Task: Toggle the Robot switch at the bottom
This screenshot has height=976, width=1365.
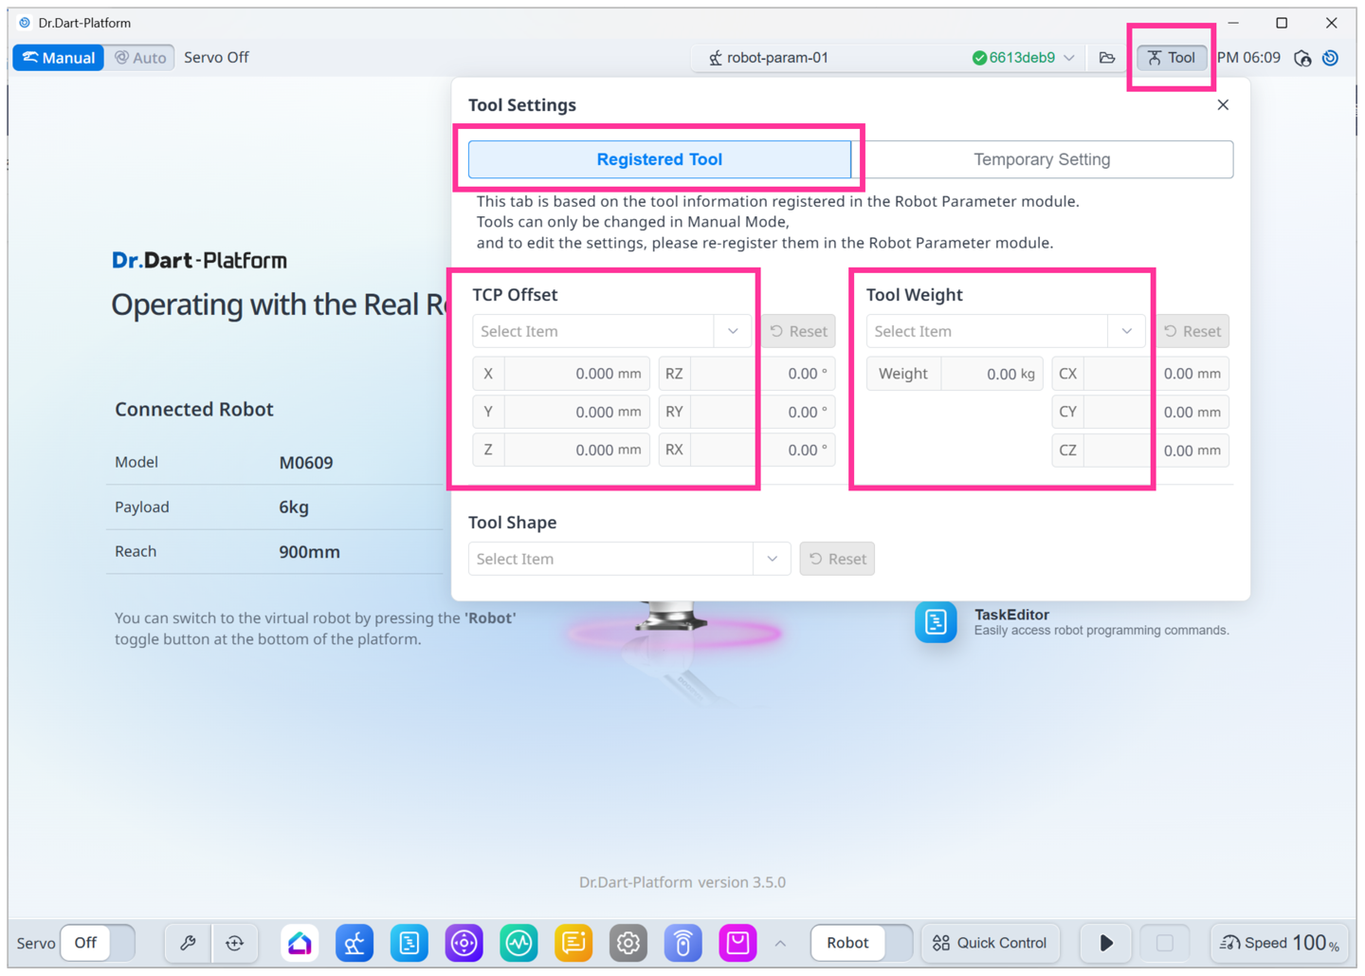Action: (x=861, y=943)
